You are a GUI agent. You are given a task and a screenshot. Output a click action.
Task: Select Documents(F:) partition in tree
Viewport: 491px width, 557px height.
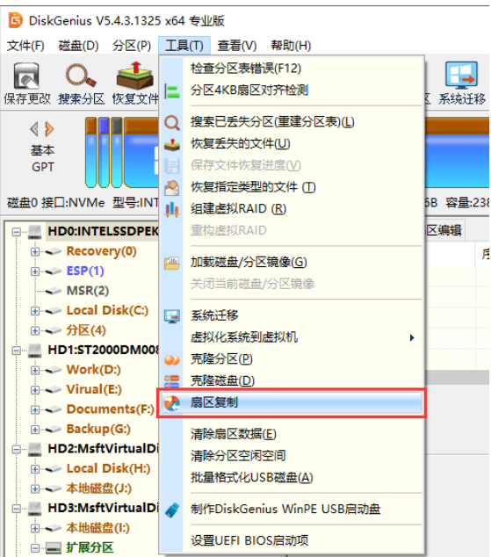pos(111,409)
